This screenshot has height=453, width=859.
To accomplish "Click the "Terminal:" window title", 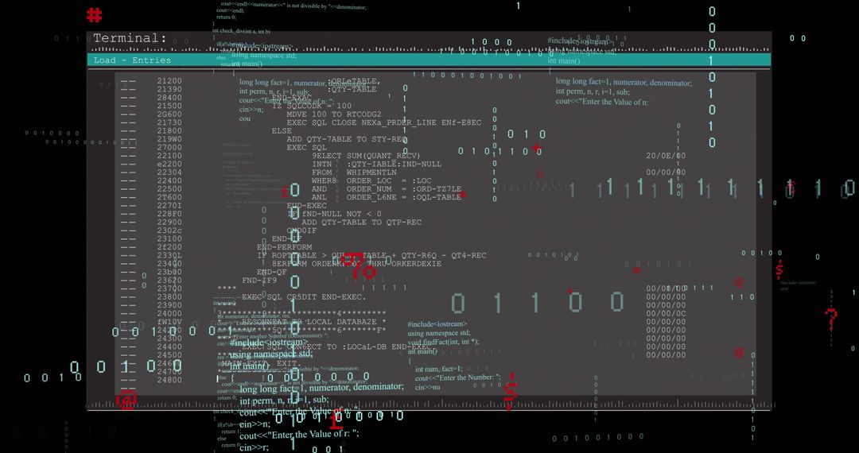I will [130, 38].
